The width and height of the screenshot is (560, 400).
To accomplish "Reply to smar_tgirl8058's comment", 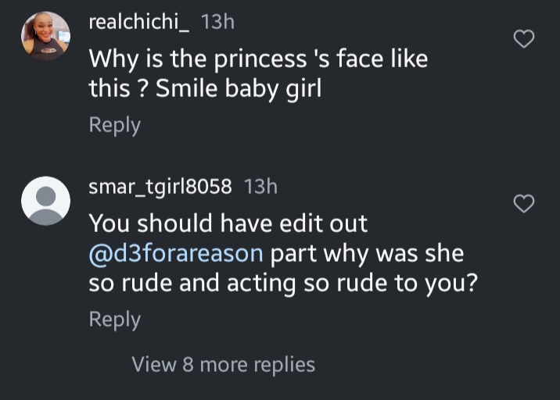I will [x=114, y=320].
